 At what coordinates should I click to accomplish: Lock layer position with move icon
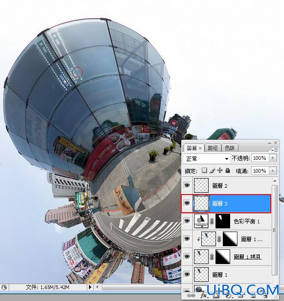tap(220, 170)
